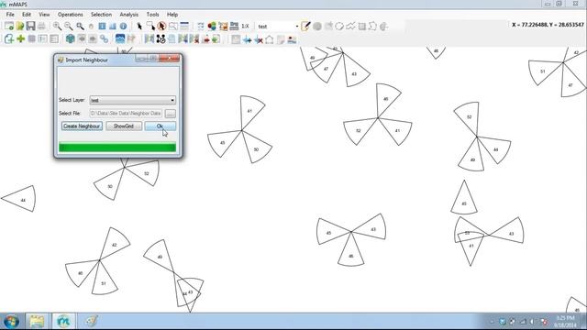Click the Windows Start button
The height and width of the screenshot is (330, 587).
[x=11, y=321]
